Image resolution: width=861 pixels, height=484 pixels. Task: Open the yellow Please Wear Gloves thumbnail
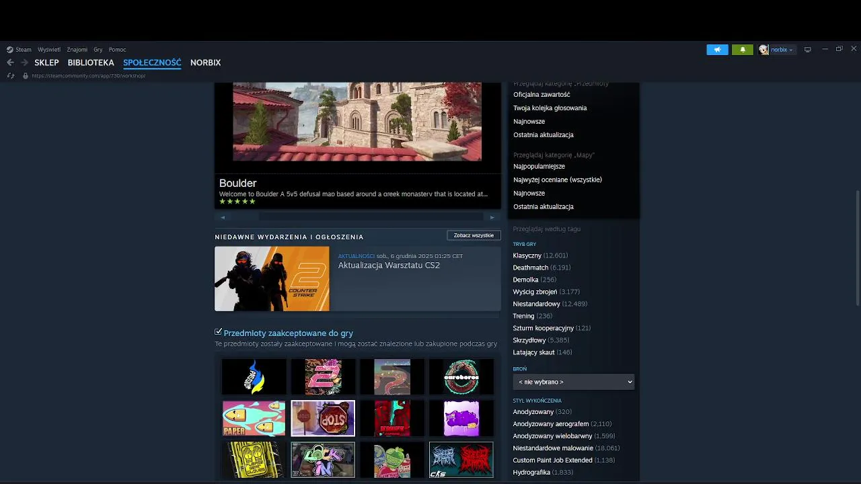tap(254, 460)
